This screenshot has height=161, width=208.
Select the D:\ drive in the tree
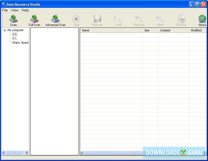(14, 38)
